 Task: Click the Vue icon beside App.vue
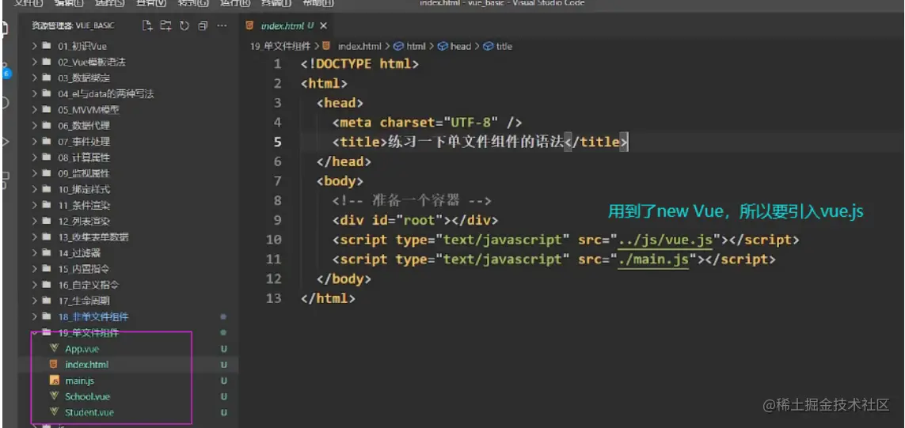point(55,348)
